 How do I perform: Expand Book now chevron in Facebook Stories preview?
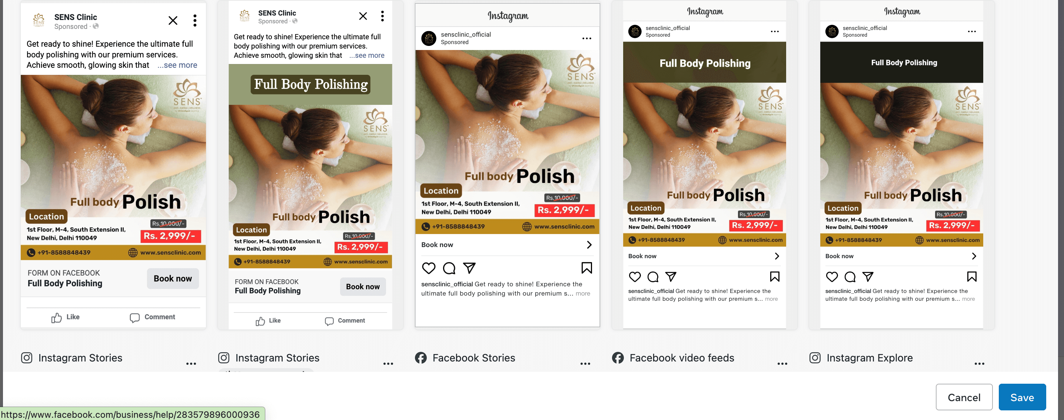[x=589, y=245]
